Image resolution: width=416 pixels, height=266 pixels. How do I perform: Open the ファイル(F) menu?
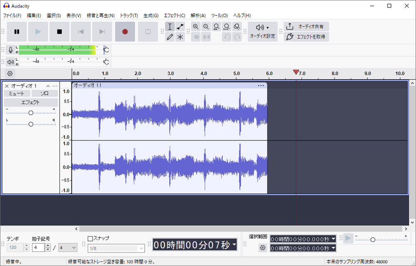click(x=12, y=15)
